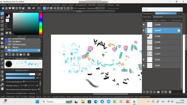The height and width of the screenshot is (105, 187).
Task: Enable the curve snap
Action: (x=65, y=8)
